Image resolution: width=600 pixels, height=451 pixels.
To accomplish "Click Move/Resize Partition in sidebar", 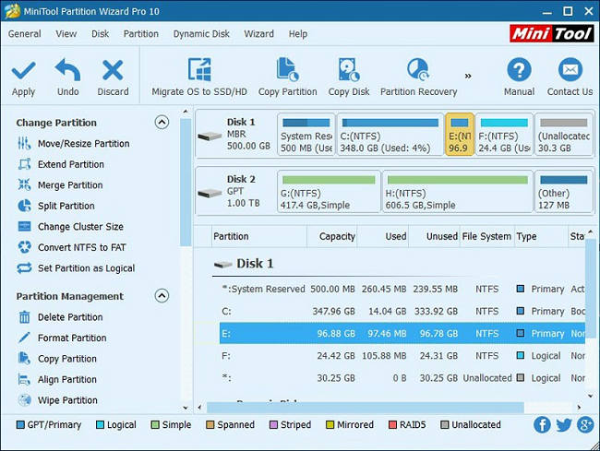I will (83, 144).
